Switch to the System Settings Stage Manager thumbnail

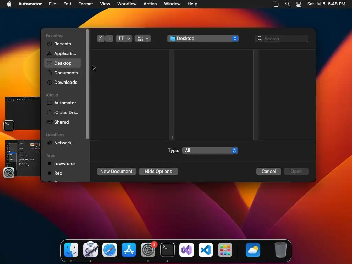tap(23, 158)
